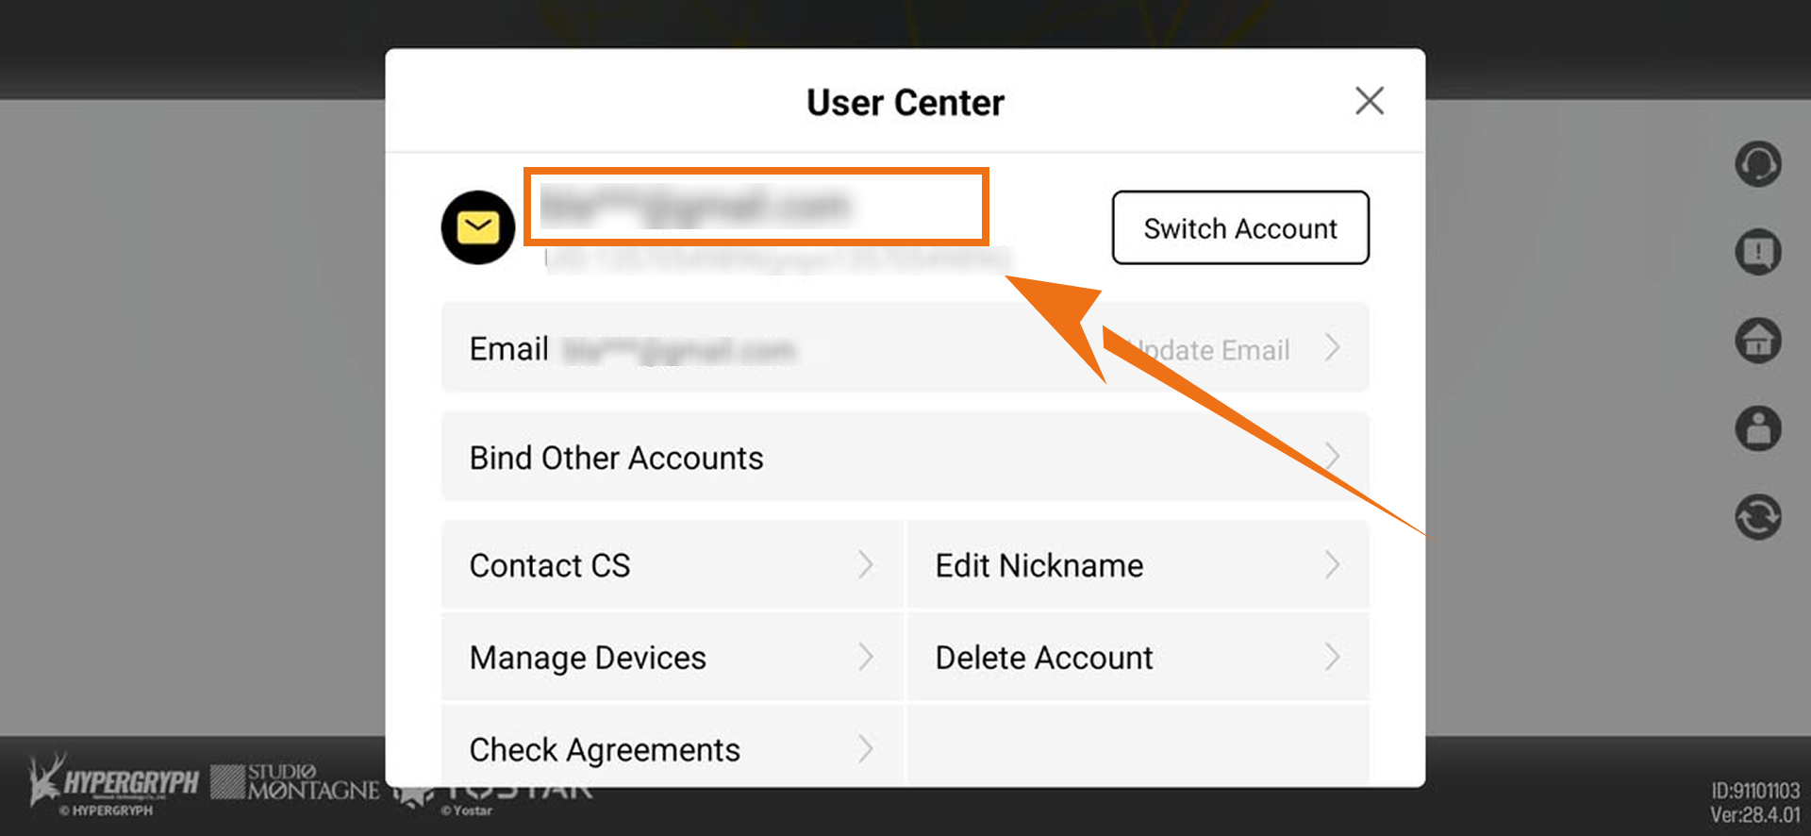
Task: Close the User Center dialog
Action: 1369,101
